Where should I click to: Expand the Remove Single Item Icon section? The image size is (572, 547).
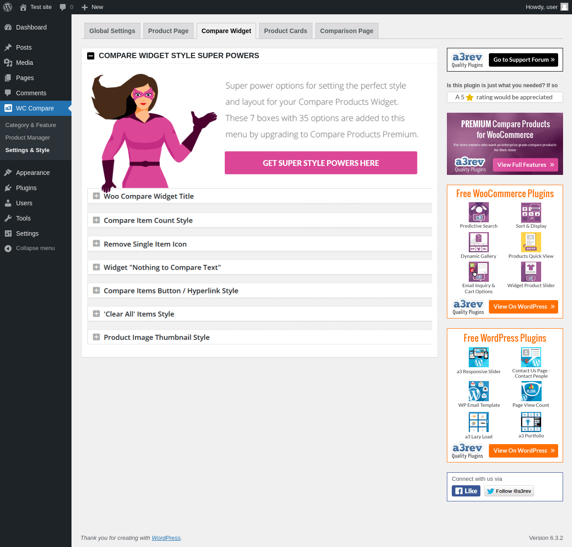(x=96, y=244)
